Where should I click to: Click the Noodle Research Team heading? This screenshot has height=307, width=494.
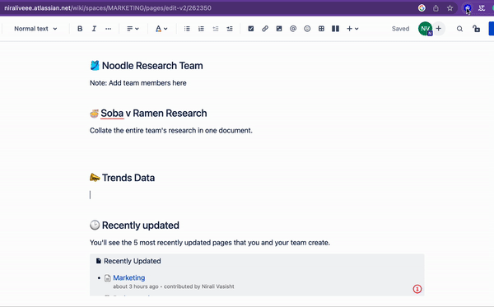coord(152,66)
